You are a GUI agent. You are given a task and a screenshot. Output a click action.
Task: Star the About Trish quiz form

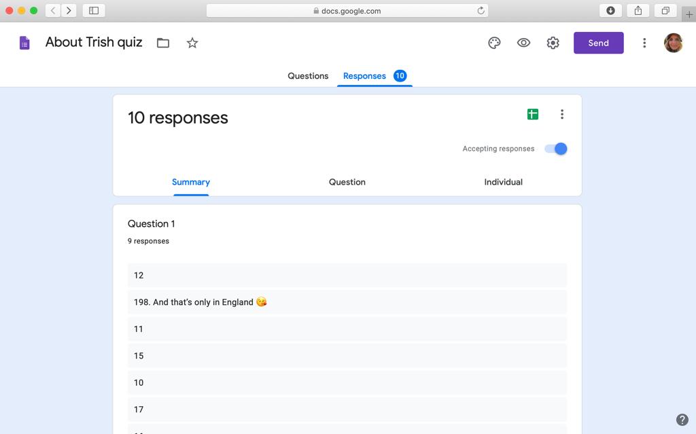pyautogui.click(x=192, y=43)
